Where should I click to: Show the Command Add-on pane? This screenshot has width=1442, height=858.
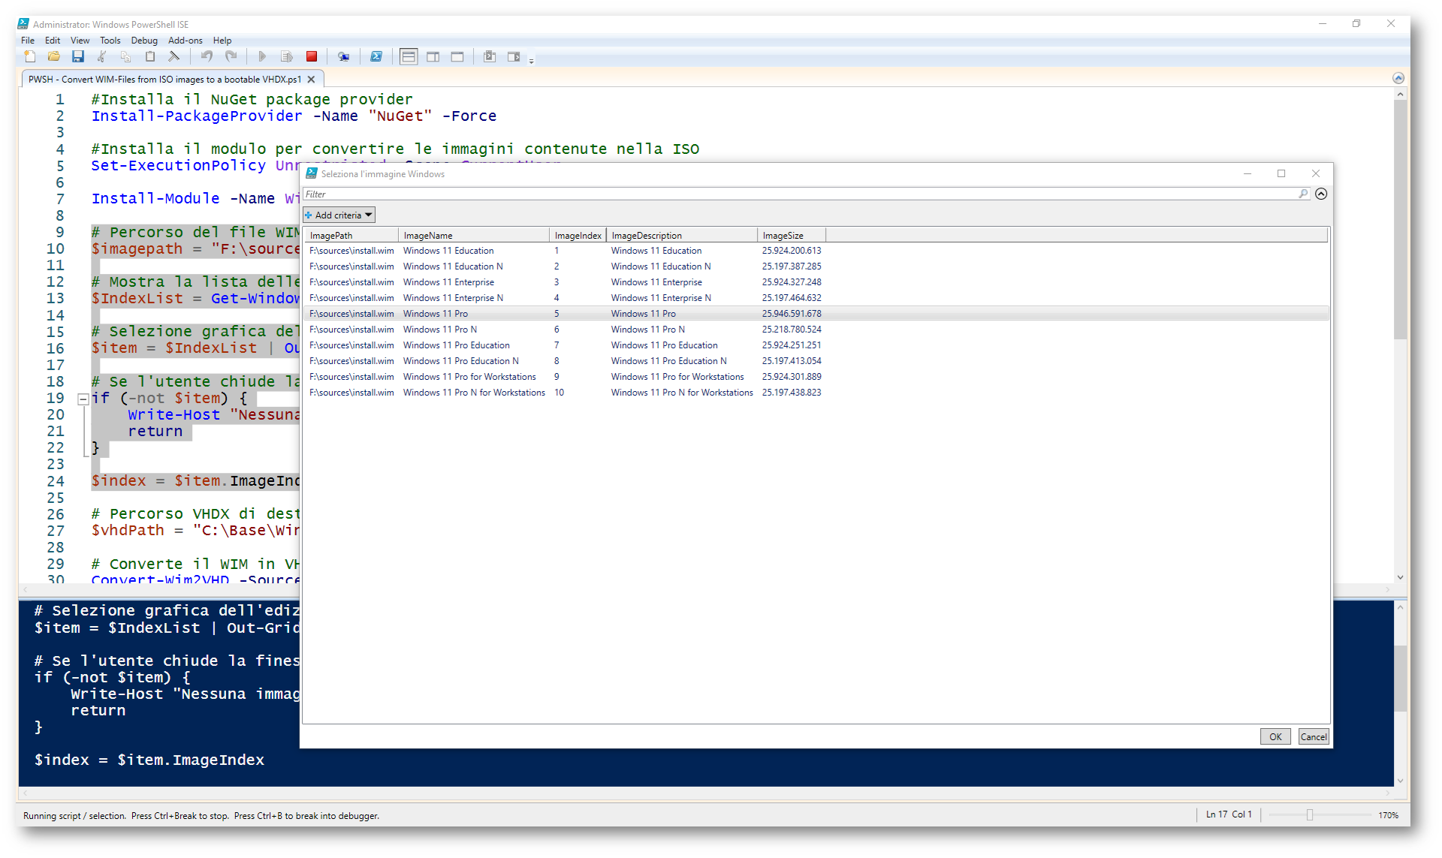[514, 56]
